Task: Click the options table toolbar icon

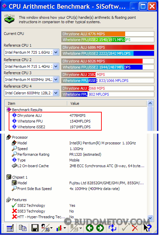Action: (x=10, y=228)
